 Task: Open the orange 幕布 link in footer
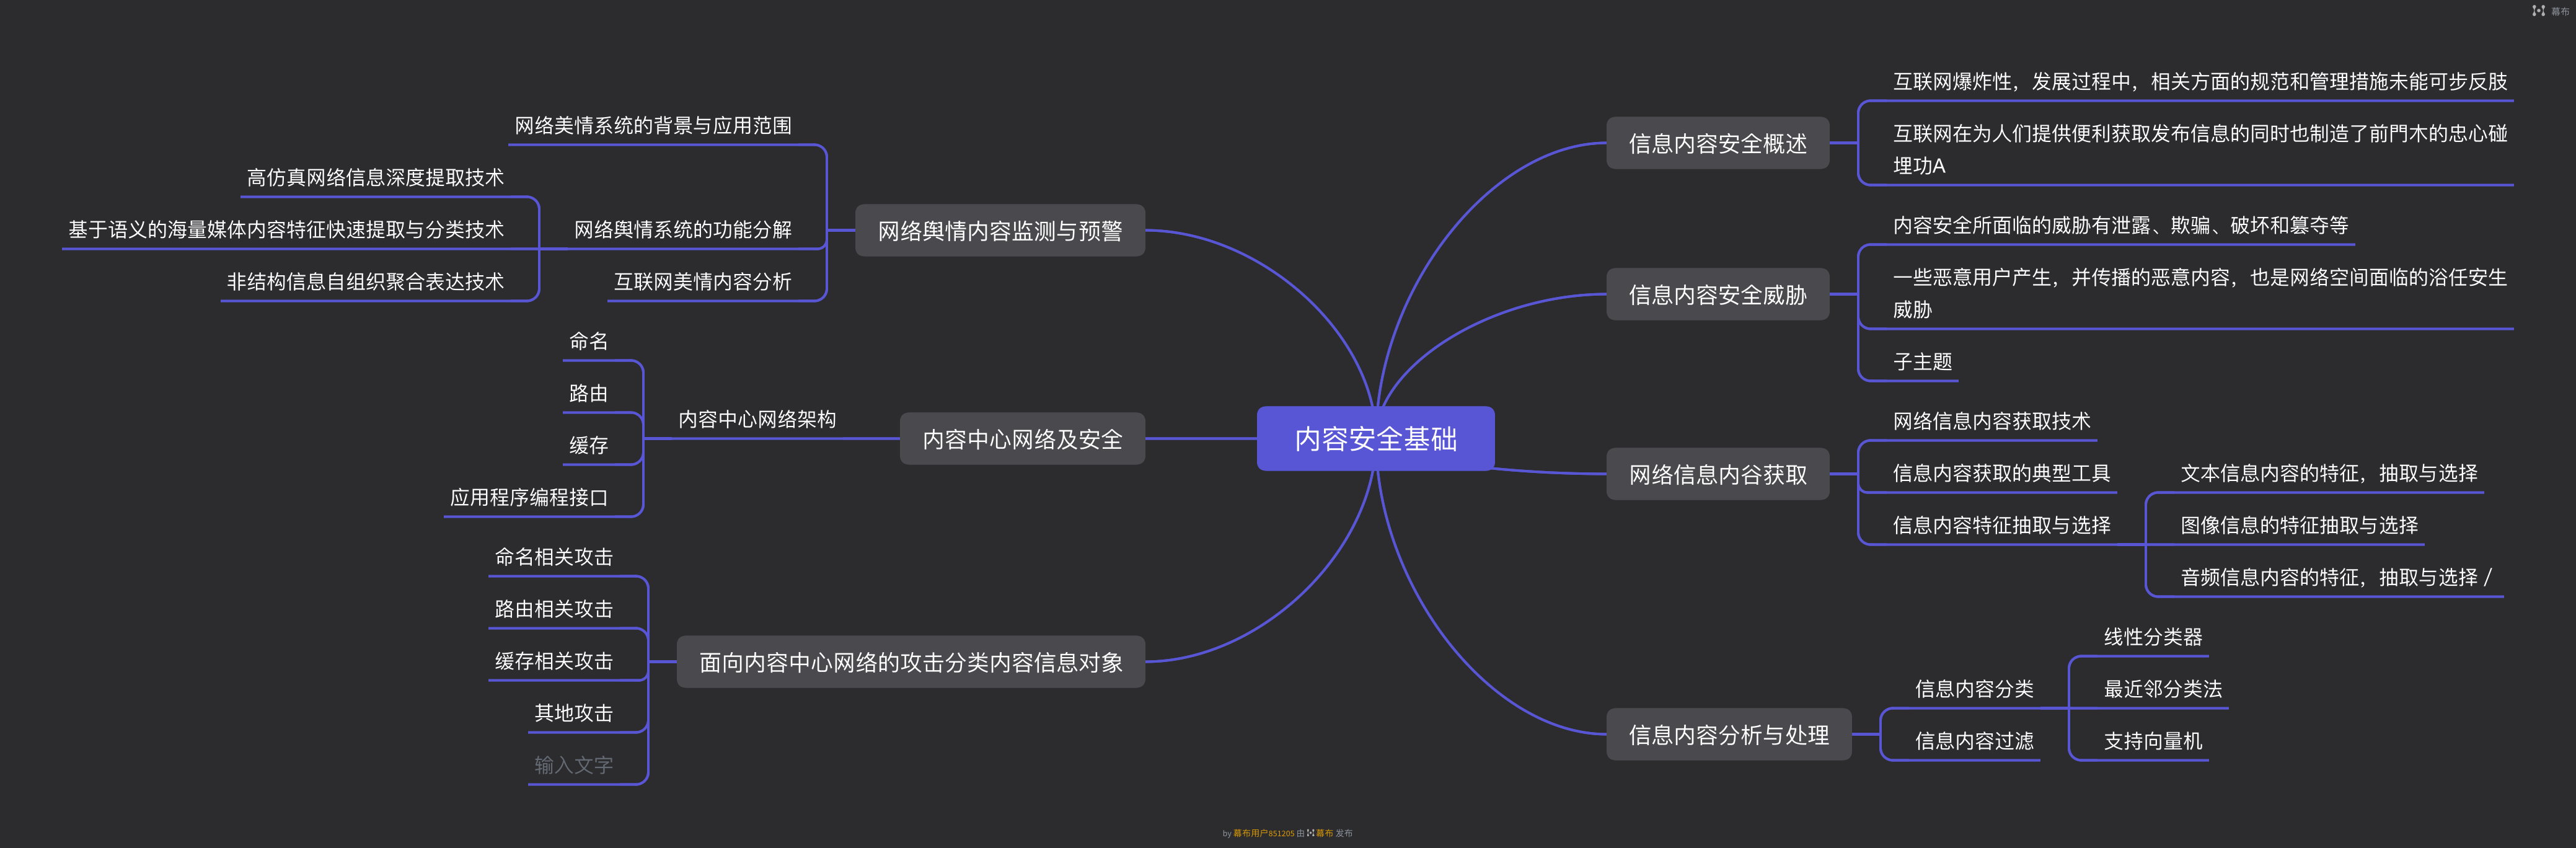coord(1325,833)
